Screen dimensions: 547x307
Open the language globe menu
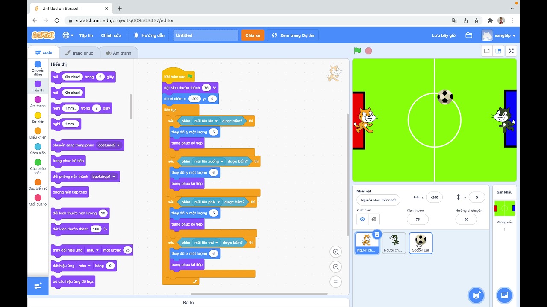point(68,35)
